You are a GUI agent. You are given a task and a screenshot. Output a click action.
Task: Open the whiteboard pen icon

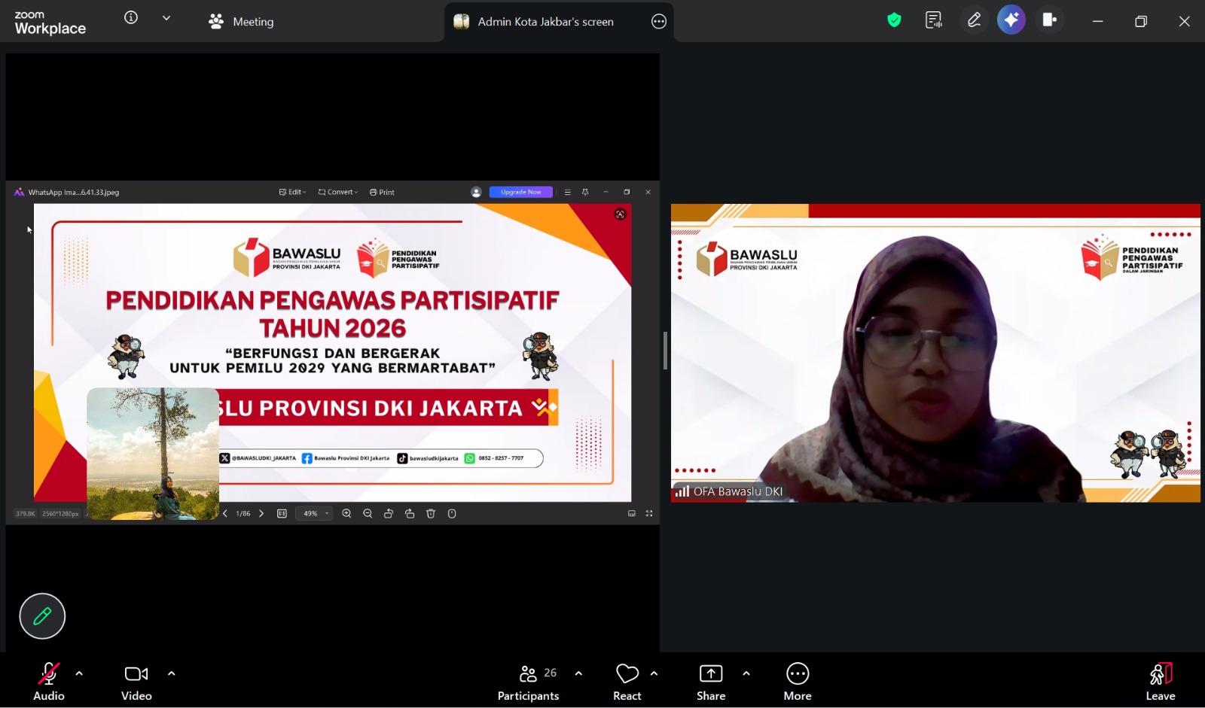(x=974, y=20)
